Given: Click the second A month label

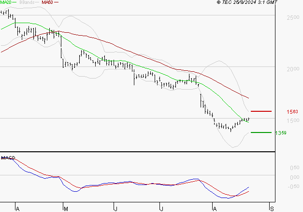Looking at the screenshot, I should [x=215, y=209].
